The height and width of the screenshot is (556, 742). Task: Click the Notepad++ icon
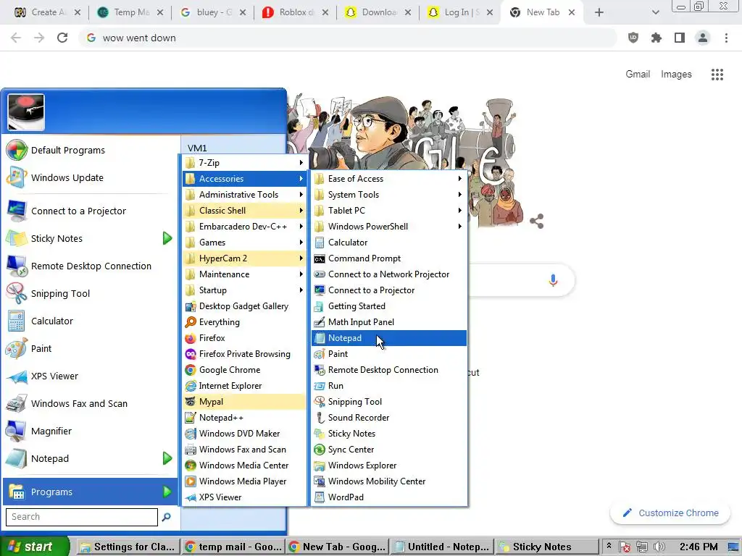pos(191,418)
